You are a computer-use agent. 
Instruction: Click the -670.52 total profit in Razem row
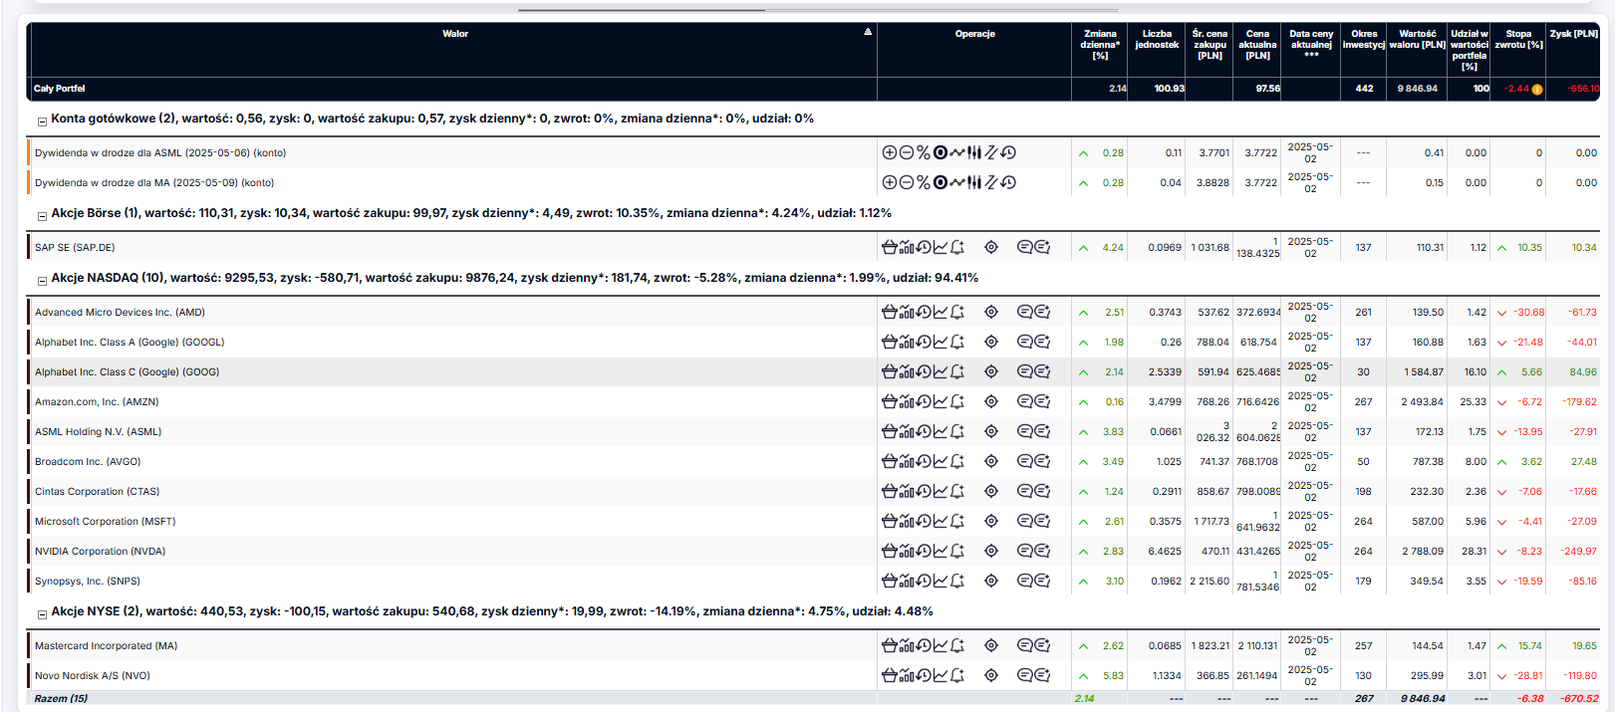click(1579, 698)
